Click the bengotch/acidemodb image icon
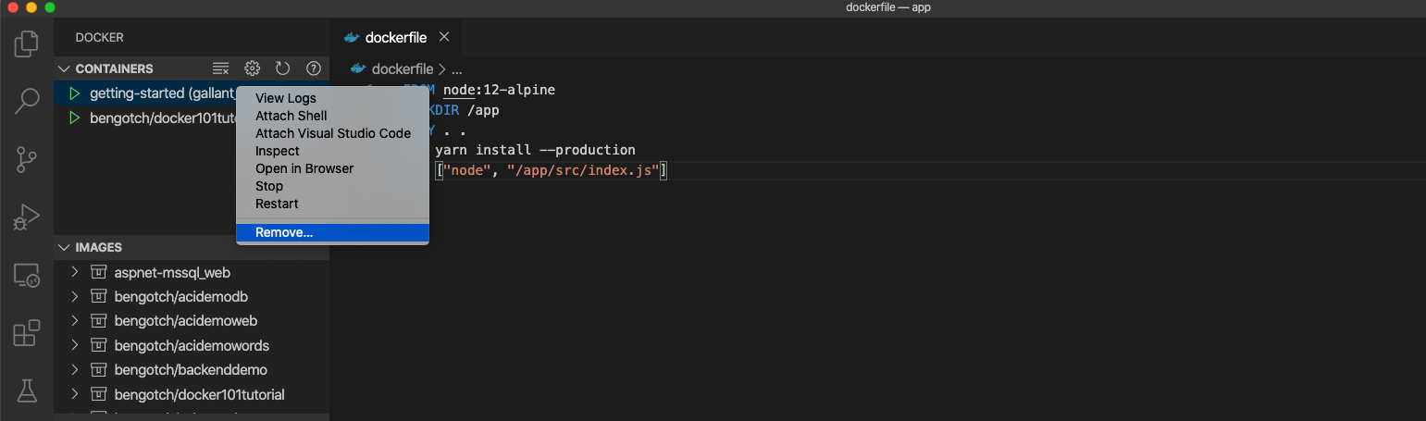1426x421 pixels. [98, 297]
